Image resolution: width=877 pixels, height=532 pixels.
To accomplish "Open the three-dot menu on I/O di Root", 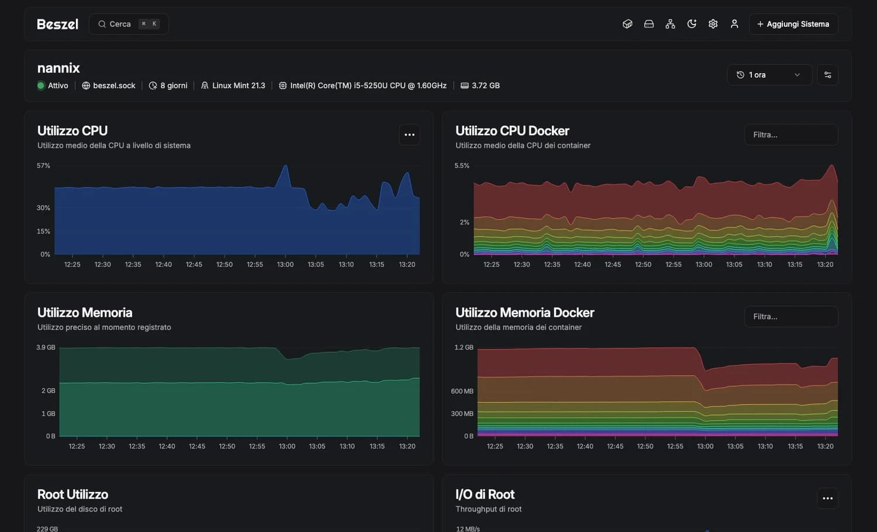I will (x=827, y=498).
